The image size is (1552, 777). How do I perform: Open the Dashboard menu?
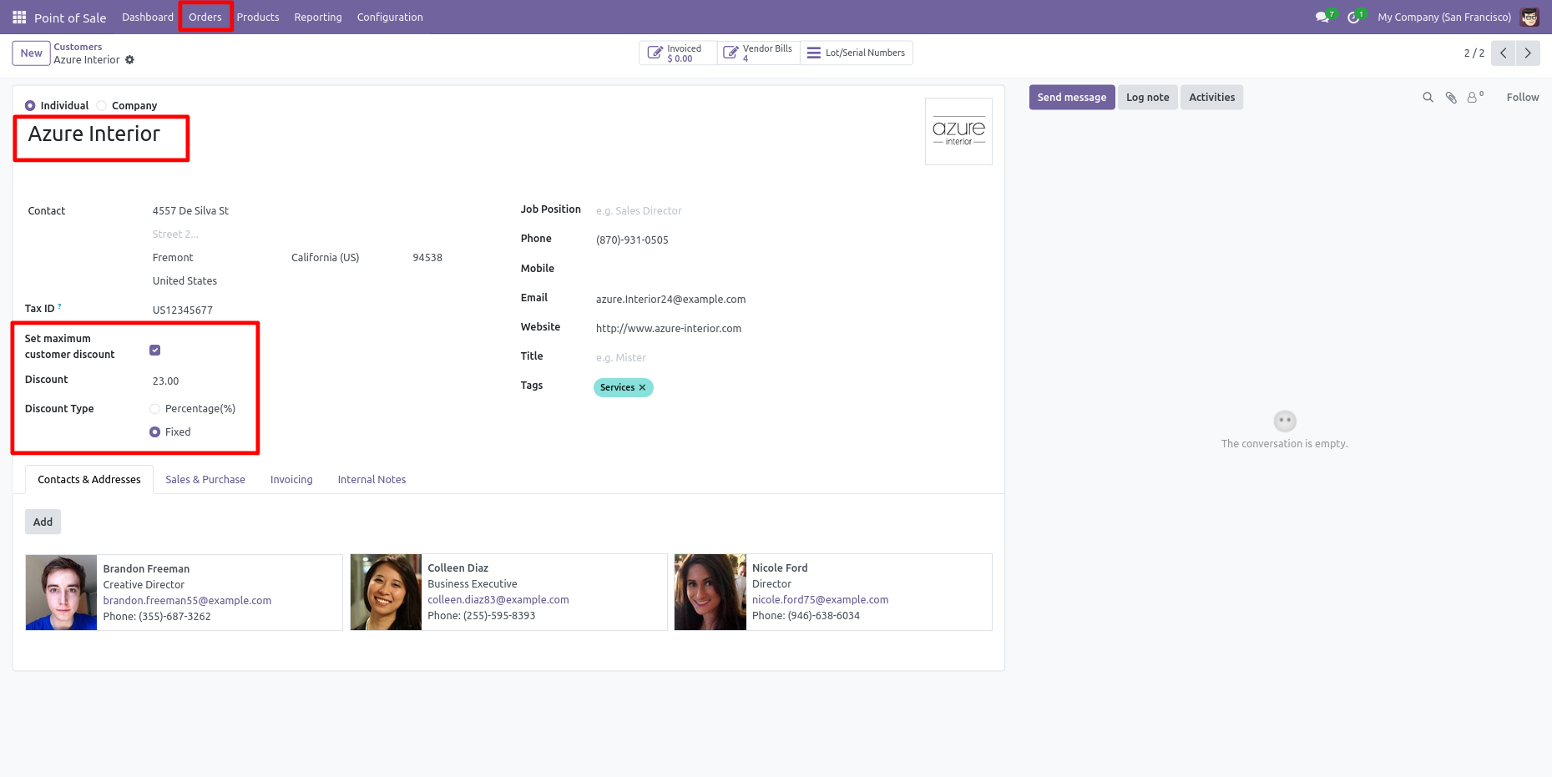(x=148, y=17)
